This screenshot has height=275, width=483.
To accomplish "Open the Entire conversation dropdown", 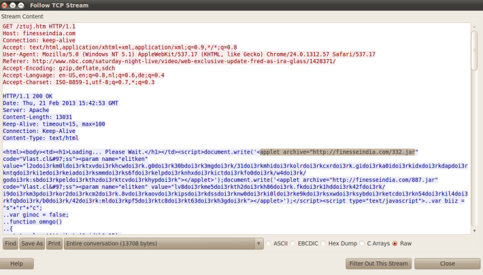I will coord(163,244).
